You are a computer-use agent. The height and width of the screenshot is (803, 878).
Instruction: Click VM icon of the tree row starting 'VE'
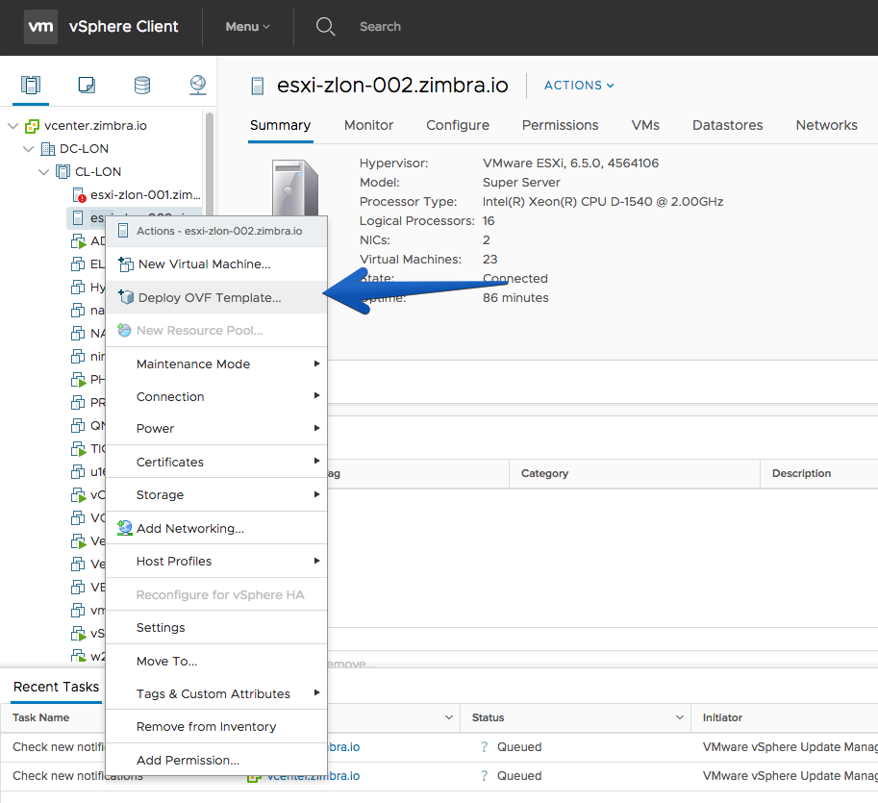click(x=78, y=588)
